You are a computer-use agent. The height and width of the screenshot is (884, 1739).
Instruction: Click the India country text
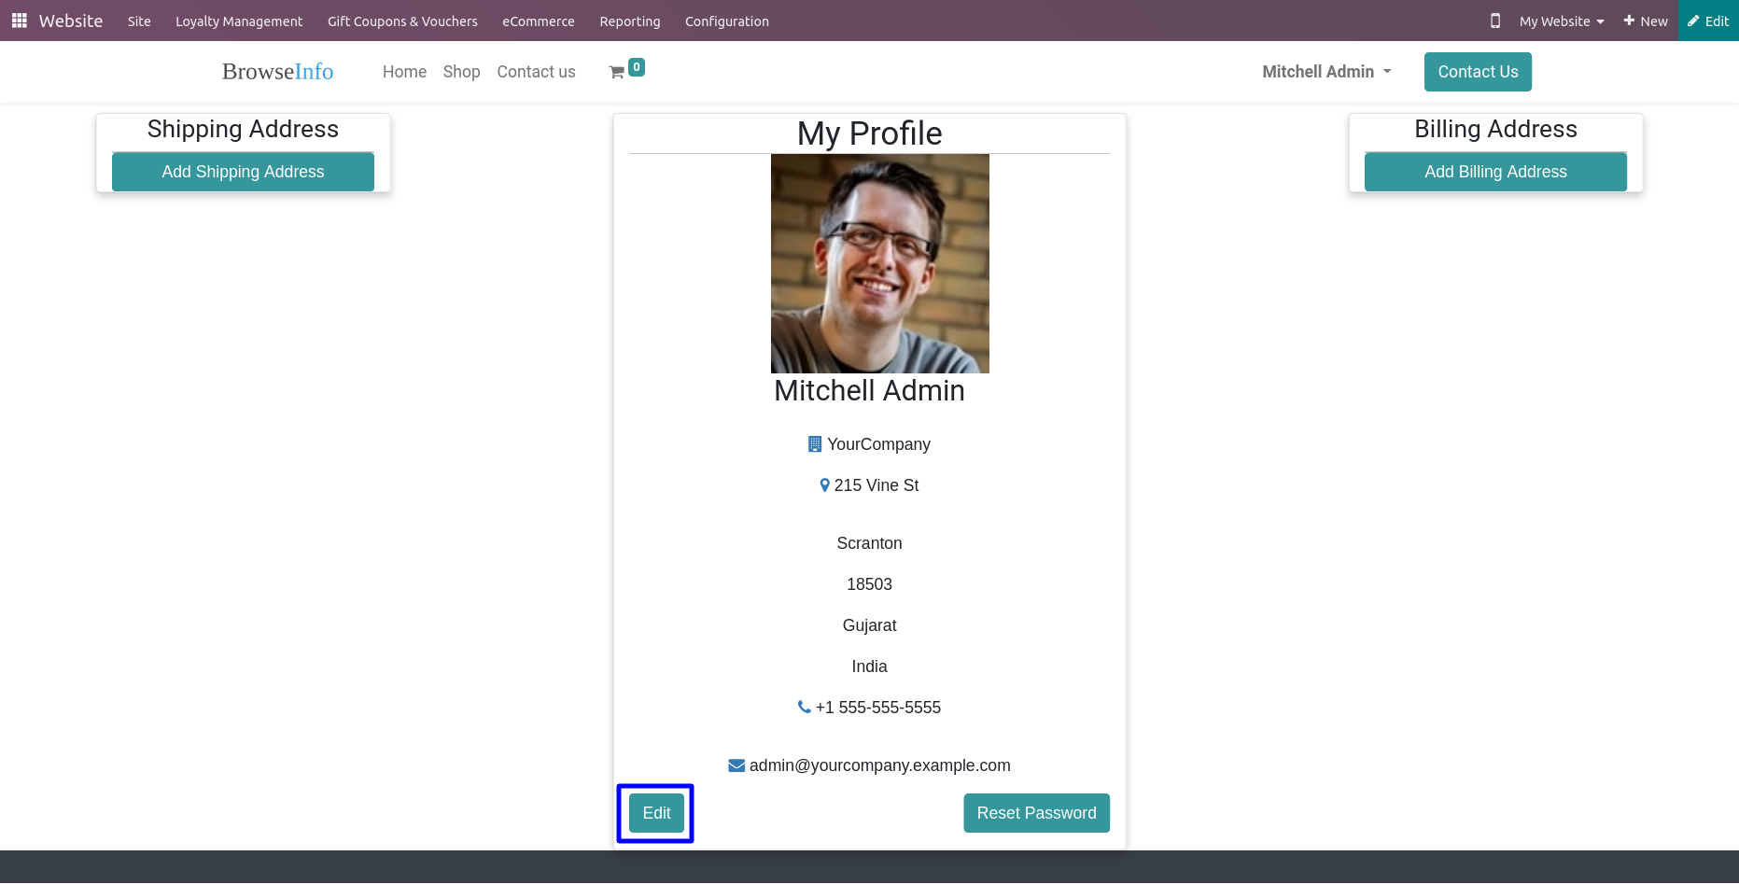click(x=869, y=667)
